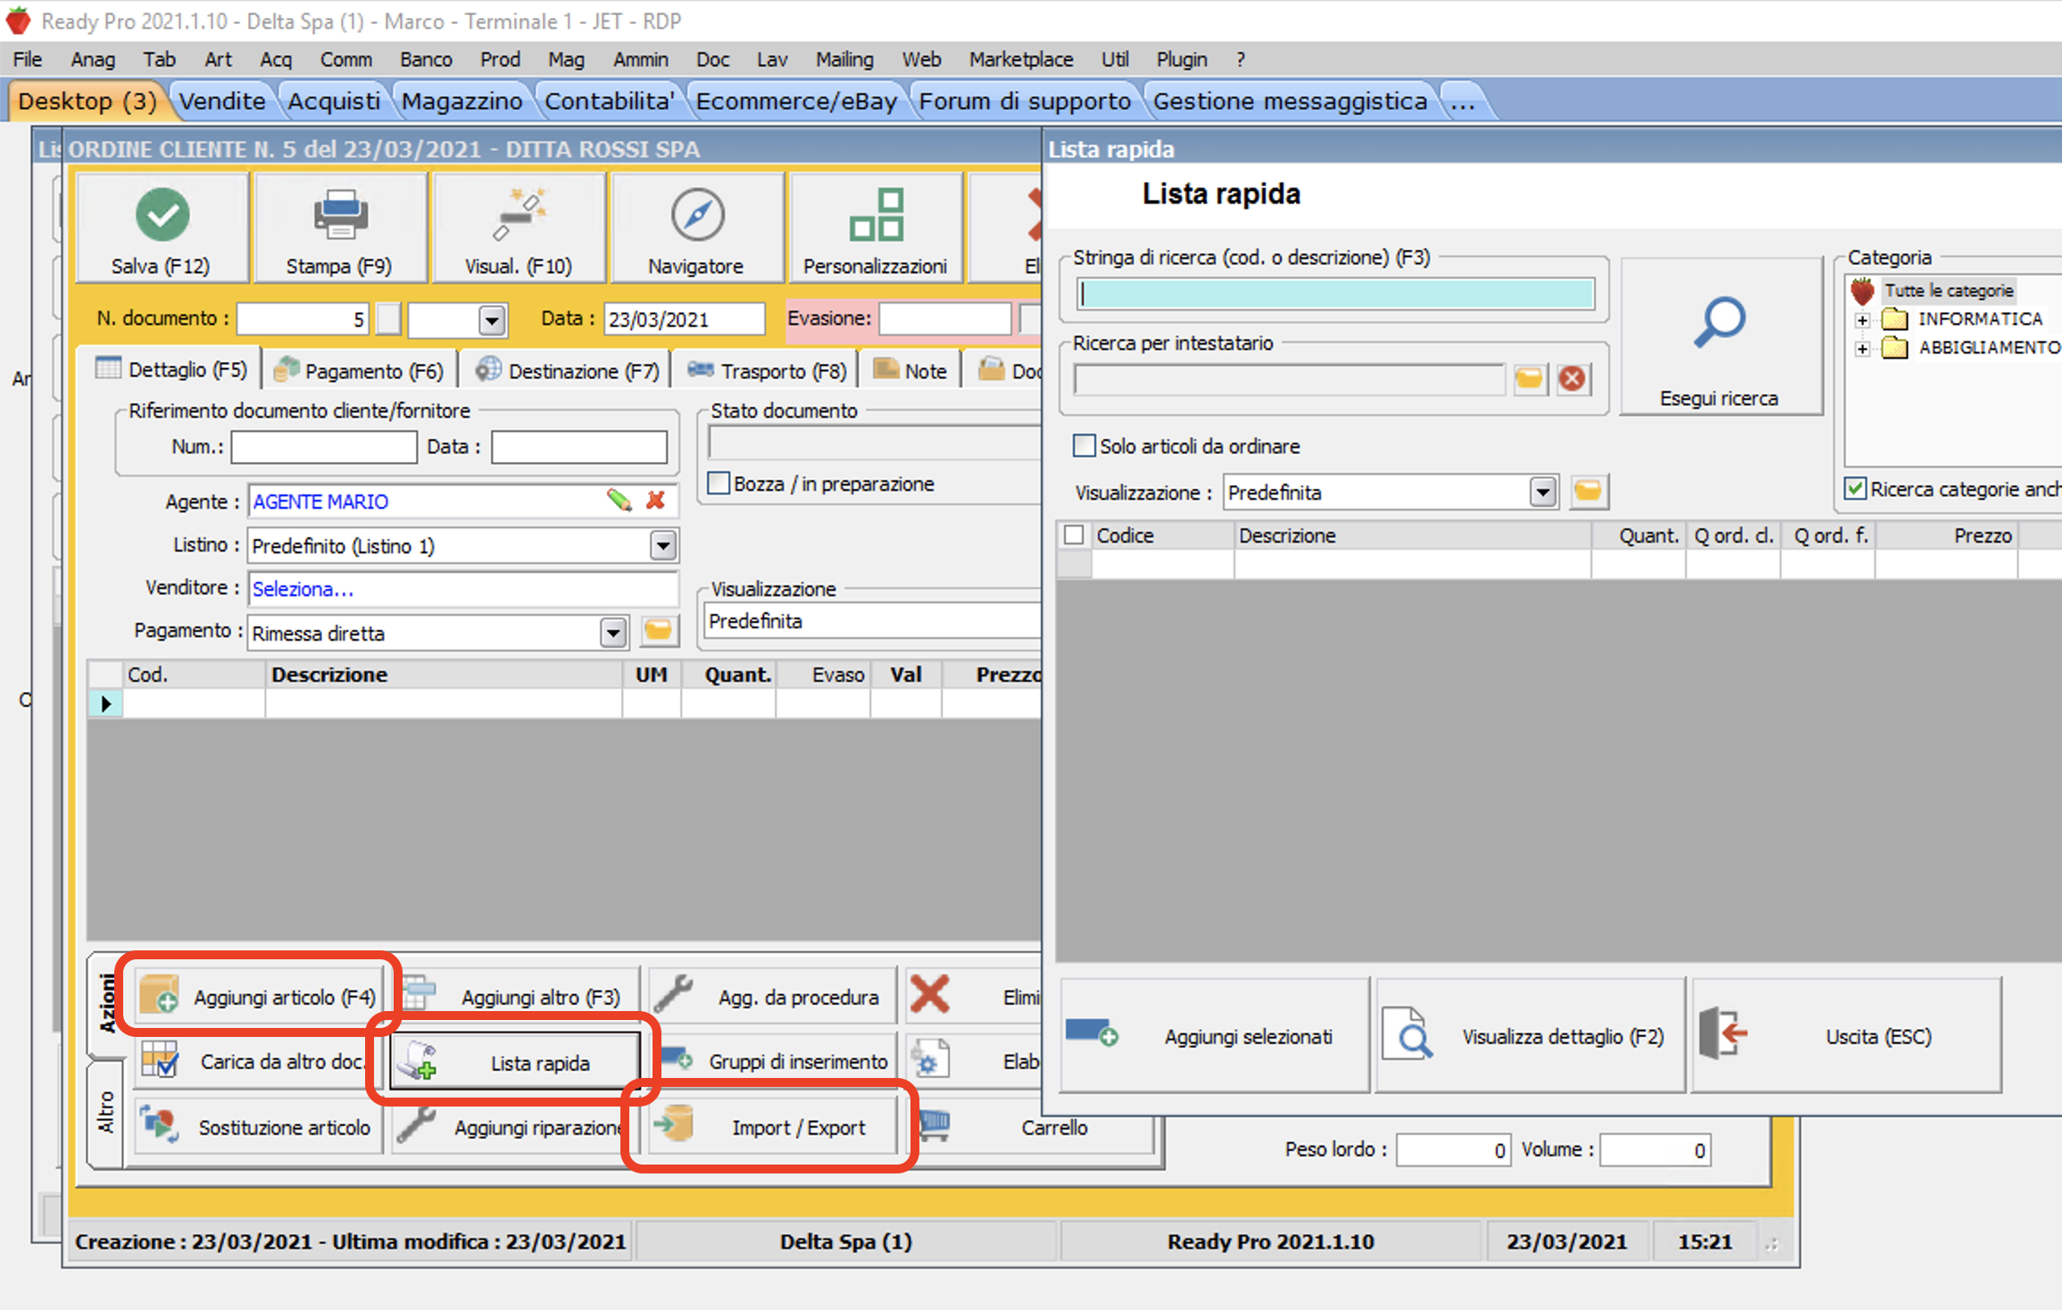The height and width of the screenshot is (1310, 2062).
Task: Click Aggiungi selezionati button
Action: pos(1214,1035)
